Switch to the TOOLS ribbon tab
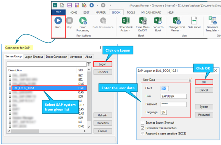The height and width of the screenshot is (145, 221). coord(131,12)
